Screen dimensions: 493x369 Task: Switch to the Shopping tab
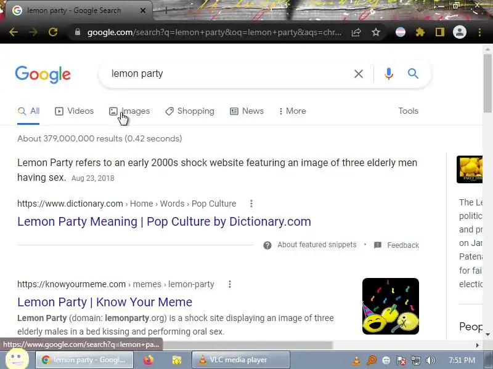190,111
